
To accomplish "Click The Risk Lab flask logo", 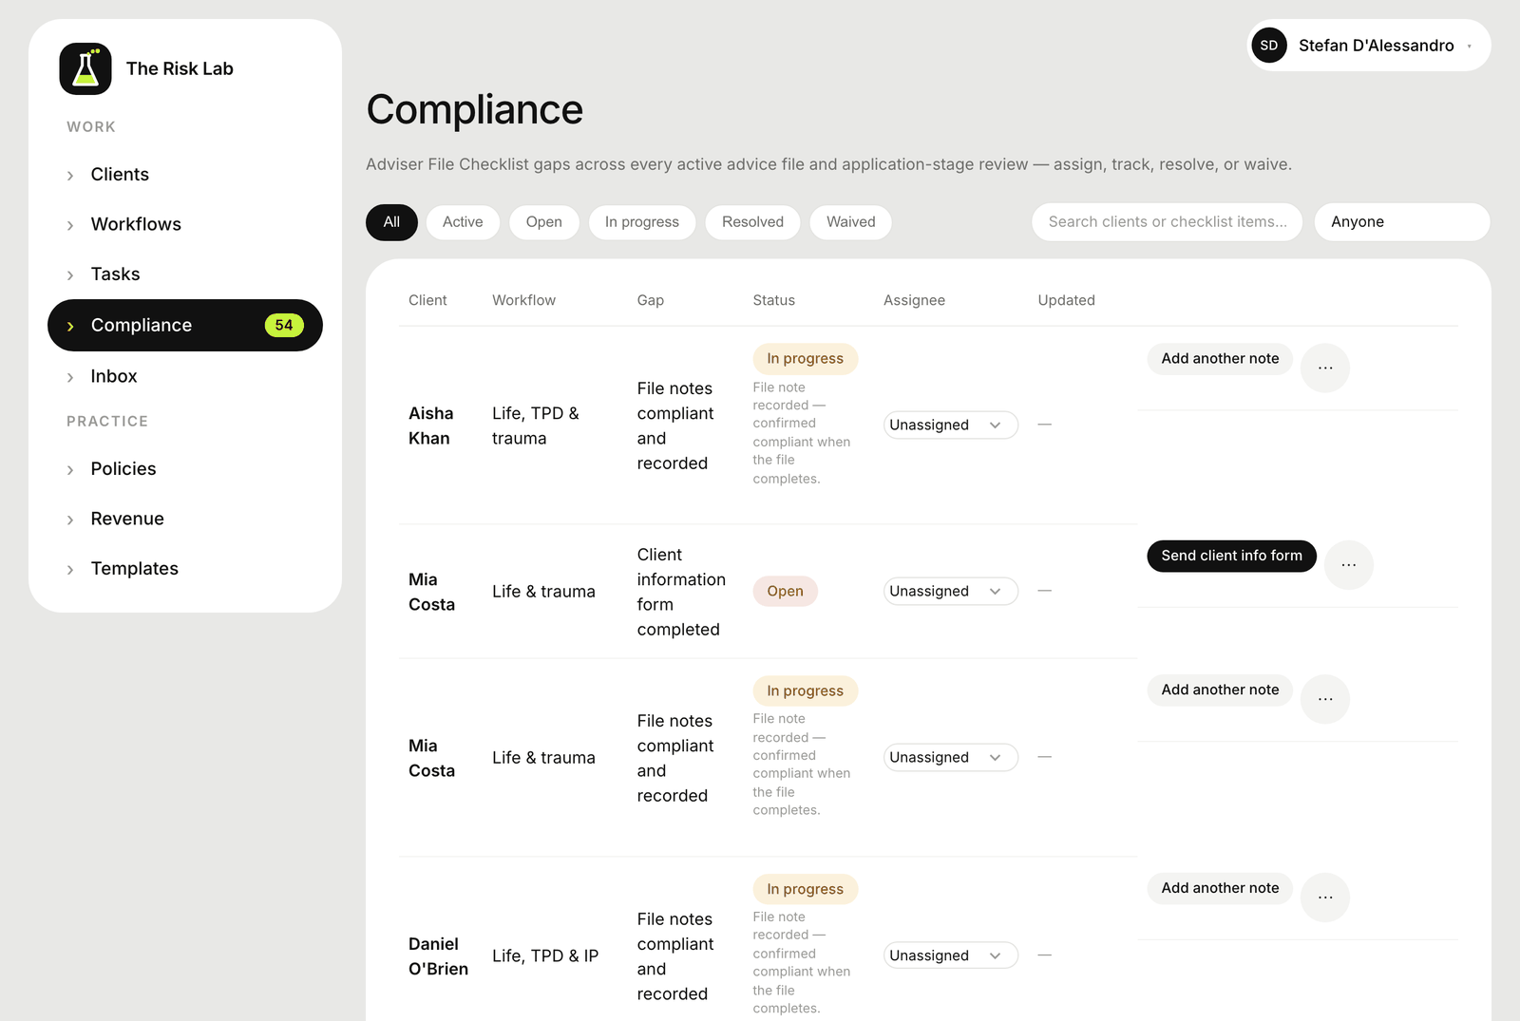I will coord(85,68).
